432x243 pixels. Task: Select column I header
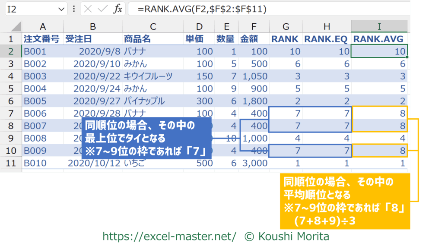click(x=379, y=26)
